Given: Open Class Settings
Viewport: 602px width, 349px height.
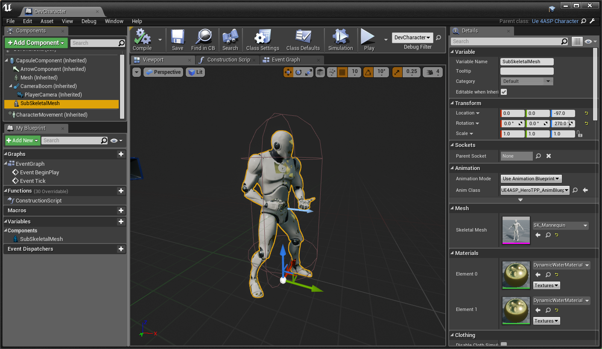Looking at the screenshot, I should click(x=262, y=39).
